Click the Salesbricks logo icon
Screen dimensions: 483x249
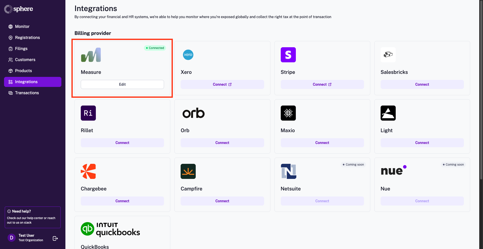pyautogui.click(x=388, y=55)
